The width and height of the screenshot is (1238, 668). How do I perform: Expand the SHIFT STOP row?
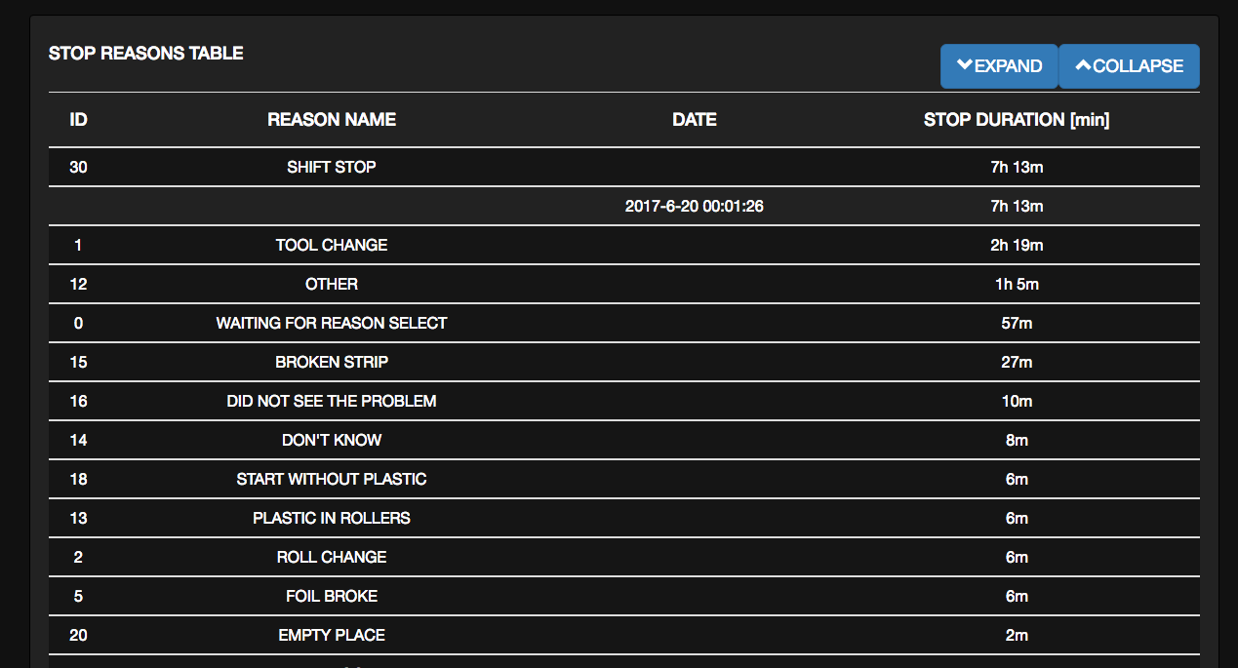[624, 167]
